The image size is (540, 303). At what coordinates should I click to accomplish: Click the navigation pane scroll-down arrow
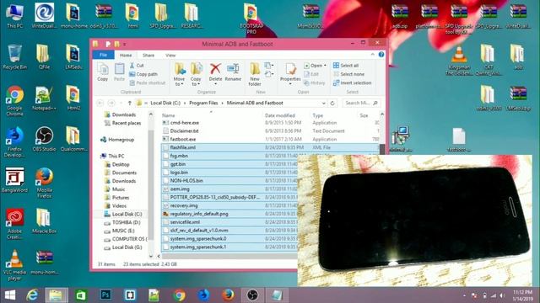tap(151, 256)
